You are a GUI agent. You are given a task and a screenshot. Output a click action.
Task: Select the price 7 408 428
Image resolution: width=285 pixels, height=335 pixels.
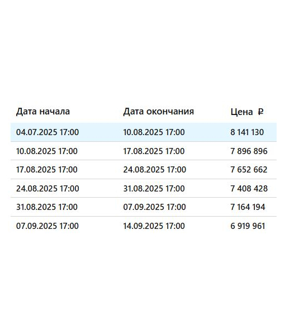coord(249,189)
